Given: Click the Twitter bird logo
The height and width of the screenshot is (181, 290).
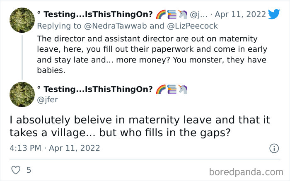Looking at the screenshot, I should click(274, 14).
